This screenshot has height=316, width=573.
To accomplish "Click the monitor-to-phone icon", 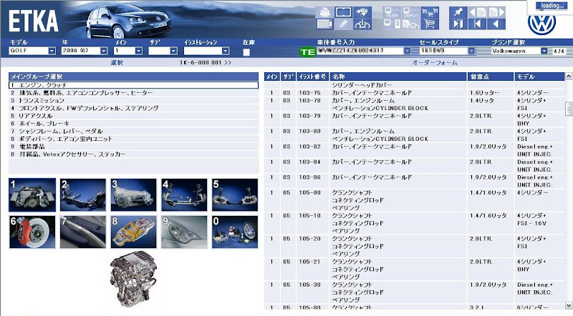I will (x=392, y=24).
